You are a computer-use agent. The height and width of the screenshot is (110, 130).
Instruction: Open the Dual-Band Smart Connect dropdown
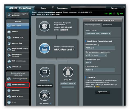coord(98,33)
